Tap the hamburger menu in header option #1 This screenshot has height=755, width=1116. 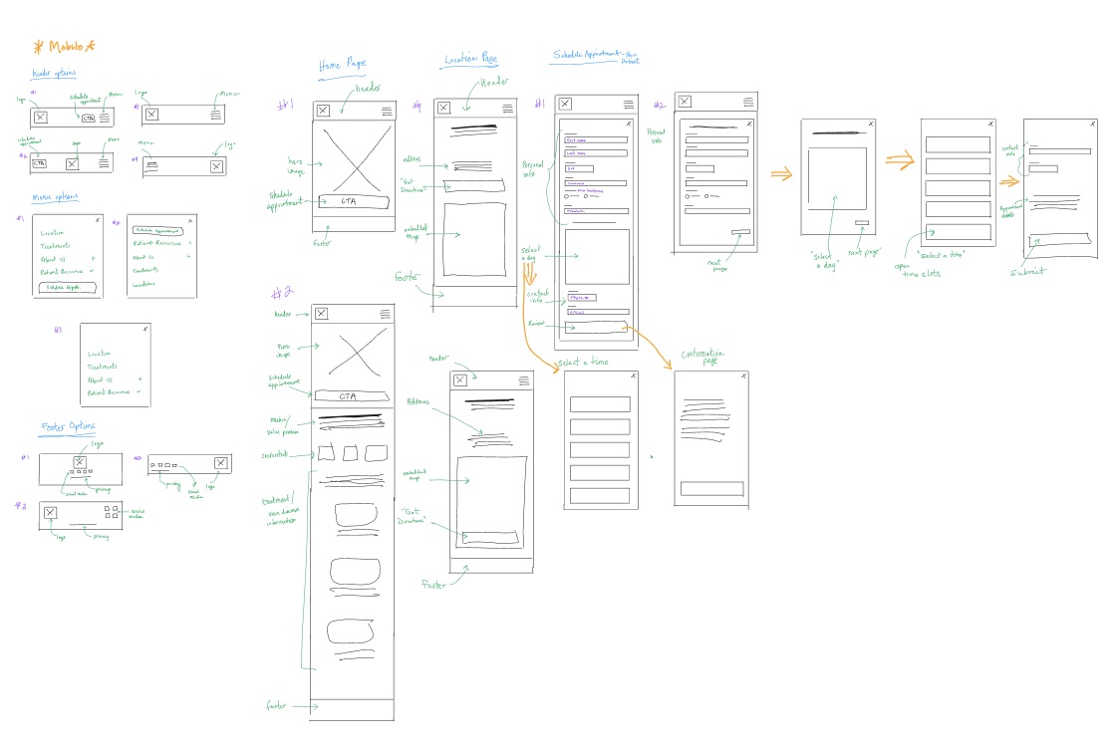(105, 118)
